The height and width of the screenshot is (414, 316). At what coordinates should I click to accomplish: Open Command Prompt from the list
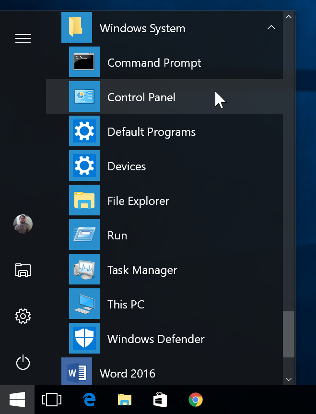point(153,63)
